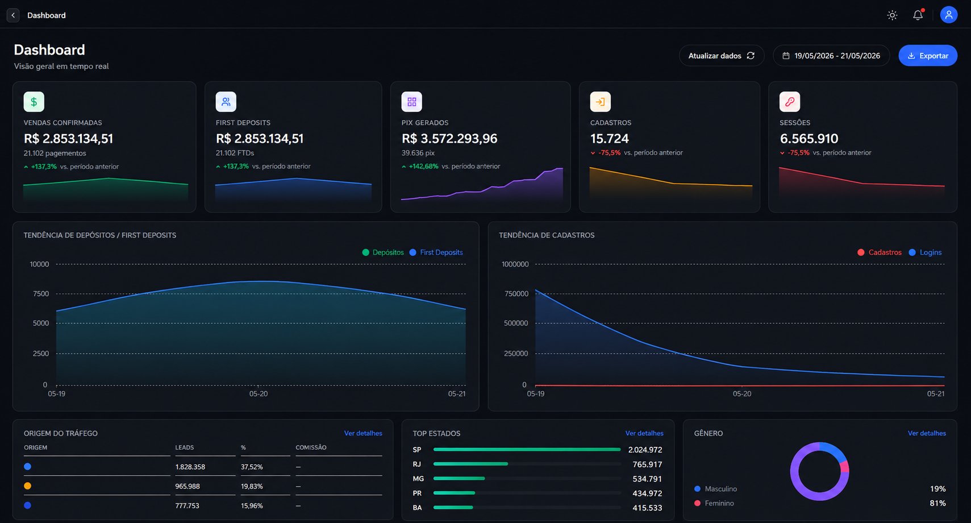Click the Pix Gerados purple sparkline

482,184
